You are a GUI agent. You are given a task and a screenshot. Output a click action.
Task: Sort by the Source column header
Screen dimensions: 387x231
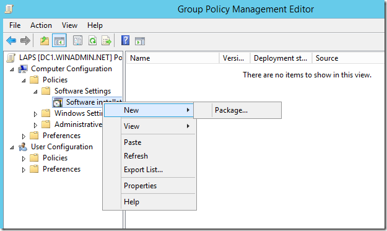point(348,58)
